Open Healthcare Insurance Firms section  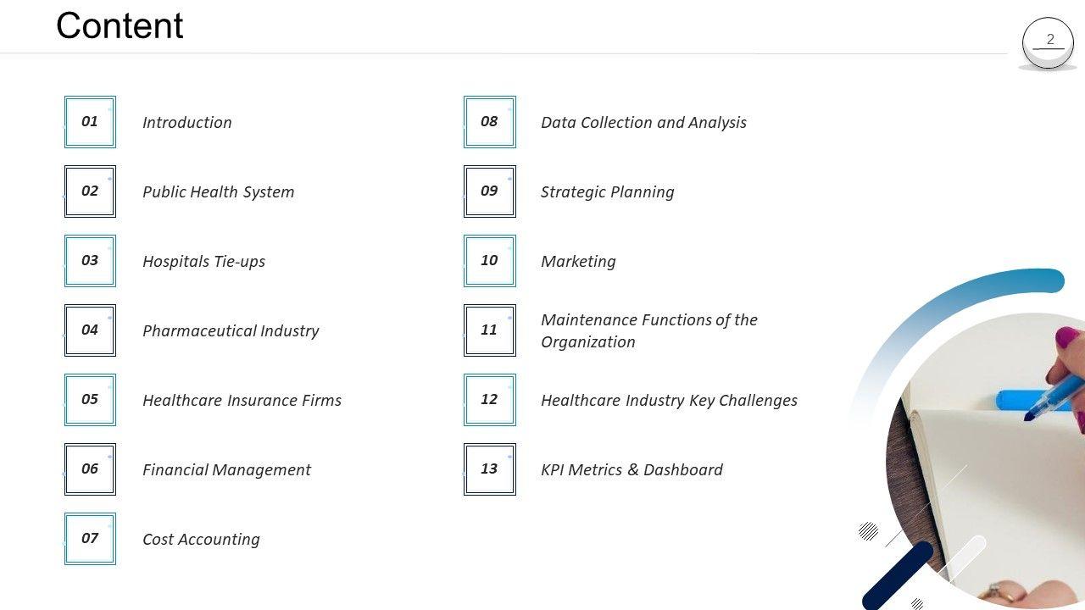click(242, 401)
